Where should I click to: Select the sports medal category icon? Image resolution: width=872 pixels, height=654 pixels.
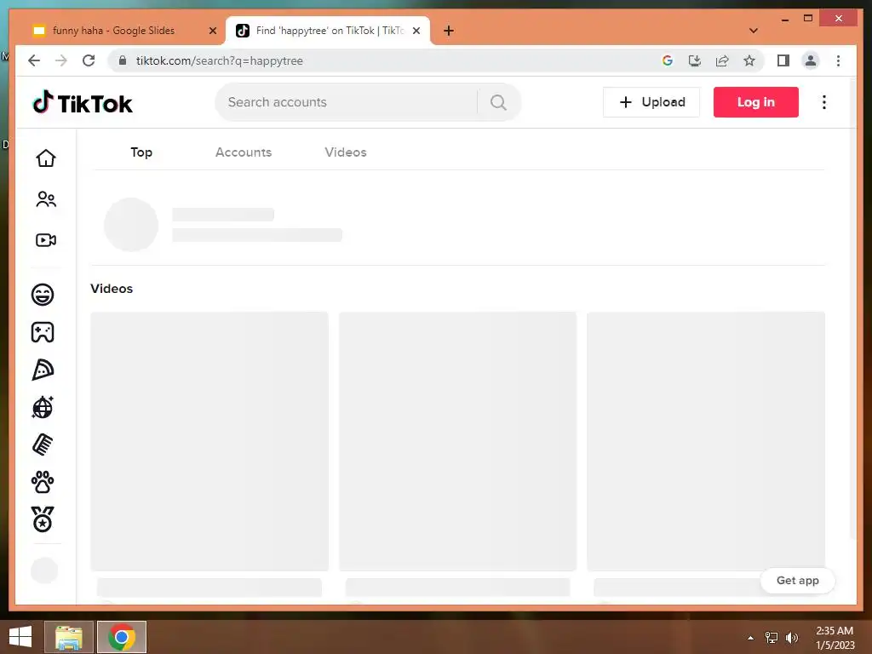43,519
